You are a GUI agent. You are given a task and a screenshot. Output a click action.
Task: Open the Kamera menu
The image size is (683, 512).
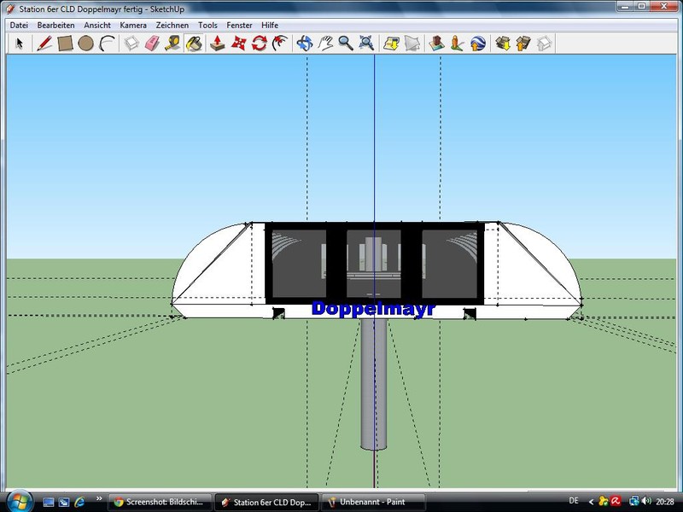133,26
